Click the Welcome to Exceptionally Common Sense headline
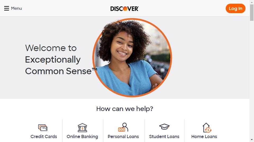 coord(61,59)
